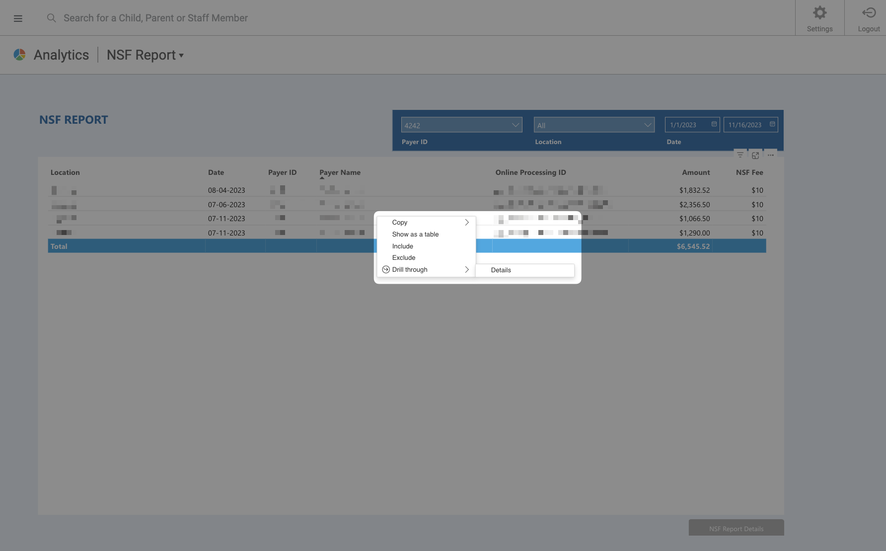Sort the table by Payer Name column
The height and width of the screenshot is (551, 886).
[x=340, y=172]
